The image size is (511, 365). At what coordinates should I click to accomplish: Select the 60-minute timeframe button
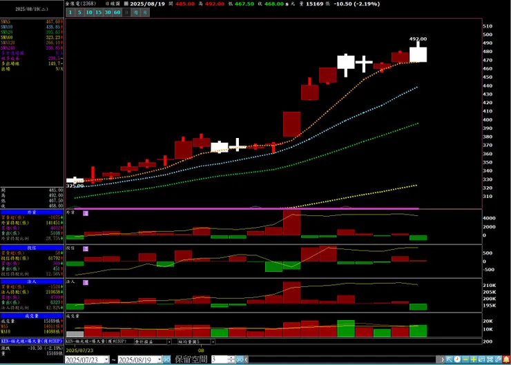(117, 12)
